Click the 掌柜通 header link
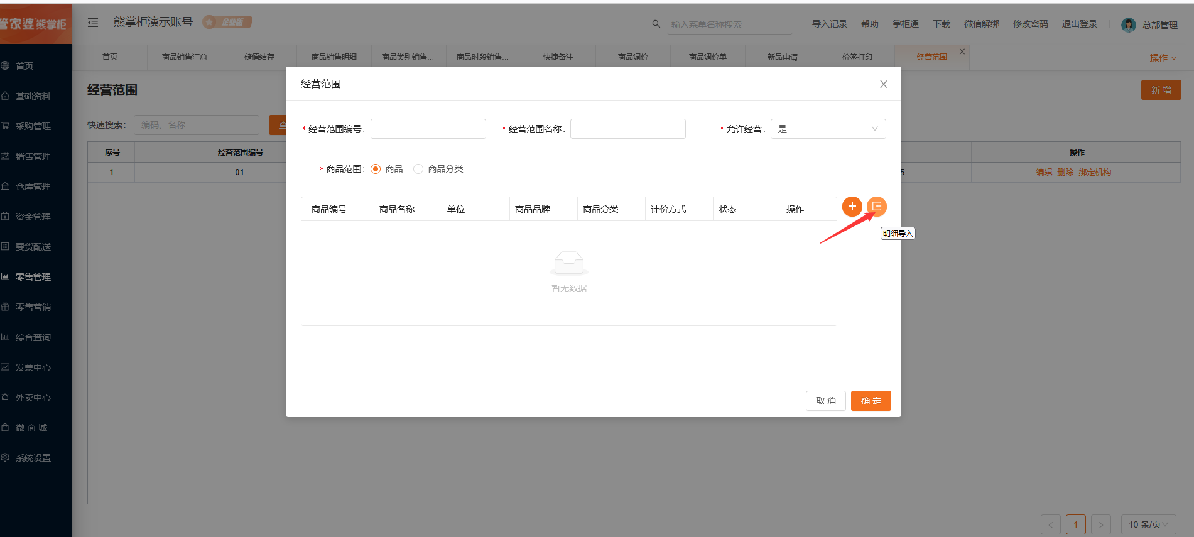Screen dimensions: 1194x537 (x=906, y=24)
